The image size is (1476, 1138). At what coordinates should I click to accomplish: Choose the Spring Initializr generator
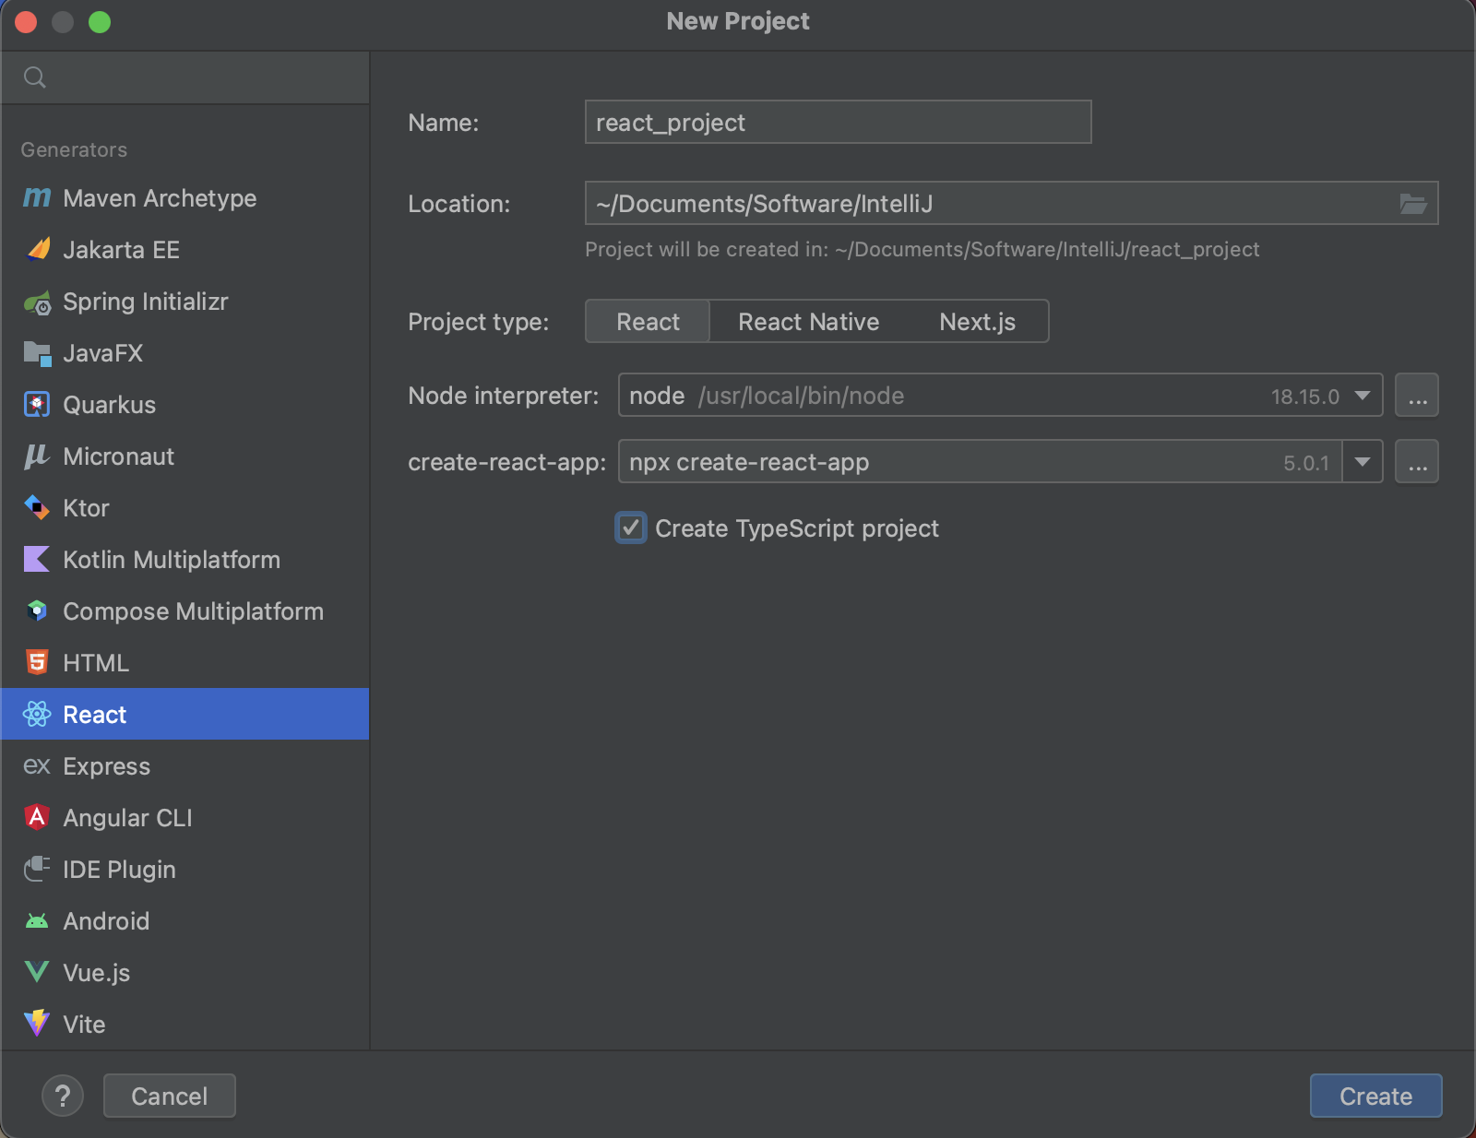(184, 302)
